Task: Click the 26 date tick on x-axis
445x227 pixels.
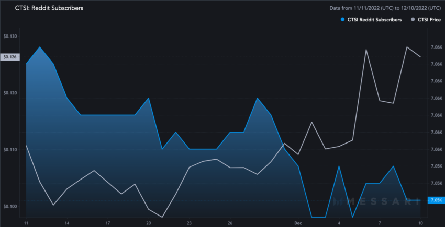Action: coord(230,223)
